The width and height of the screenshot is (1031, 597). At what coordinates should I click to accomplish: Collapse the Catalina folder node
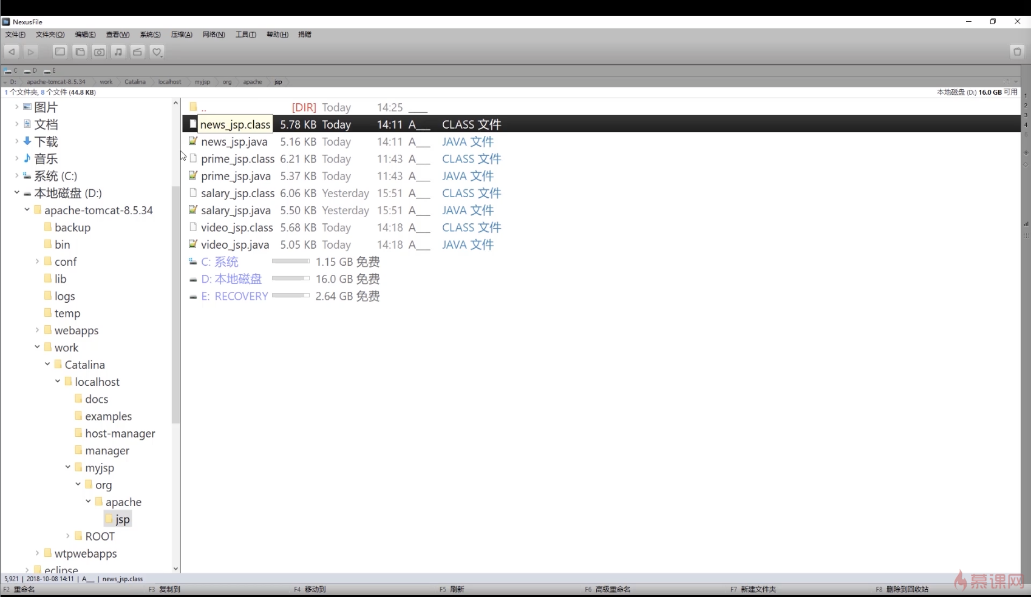pyautogui.click(x=48, y=364)
